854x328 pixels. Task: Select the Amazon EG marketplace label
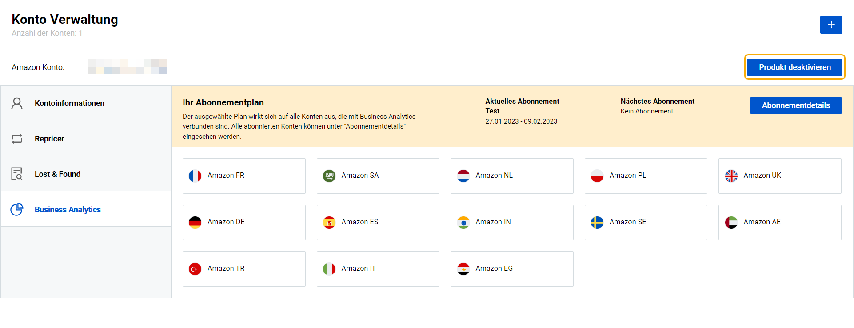pyautogui.click(x=494, y=269)
